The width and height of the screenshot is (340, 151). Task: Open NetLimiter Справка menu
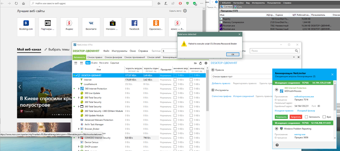click(143, 51)
